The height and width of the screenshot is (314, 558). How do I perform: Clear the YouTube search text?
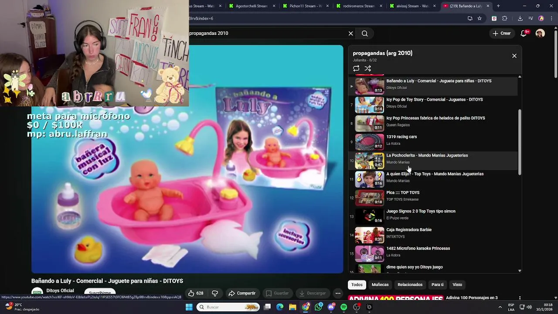[350, 33]
